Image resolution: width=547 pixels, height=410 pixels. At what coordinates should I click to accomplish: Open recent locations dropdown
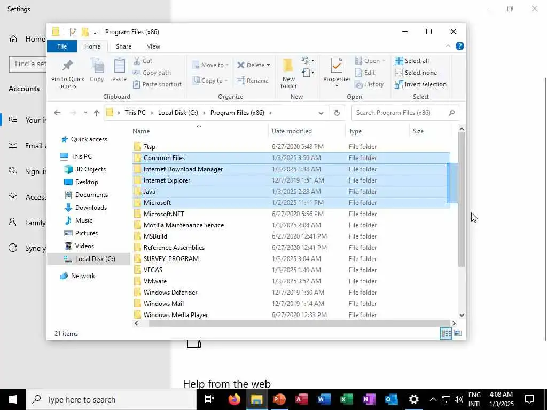click(85, 113)
